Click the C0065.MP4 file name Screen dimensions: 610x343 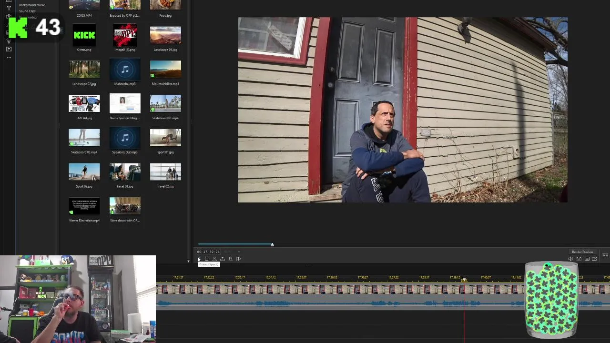pyautogui.click(x=84, y=15)
